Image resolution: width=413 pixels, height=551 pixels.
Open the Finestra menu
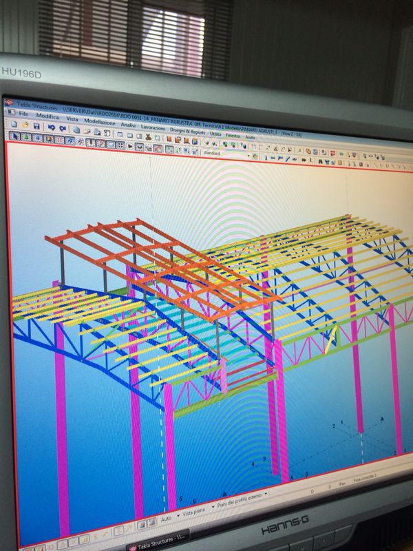[233, 135]
